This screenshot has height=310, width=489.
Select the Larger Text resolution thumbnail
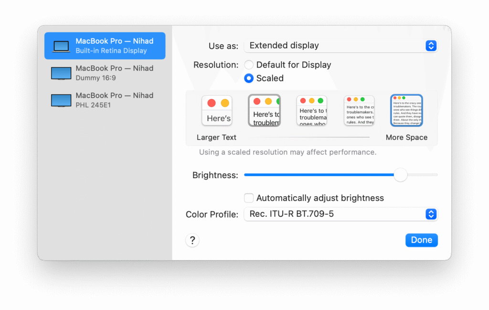(217, 110)
